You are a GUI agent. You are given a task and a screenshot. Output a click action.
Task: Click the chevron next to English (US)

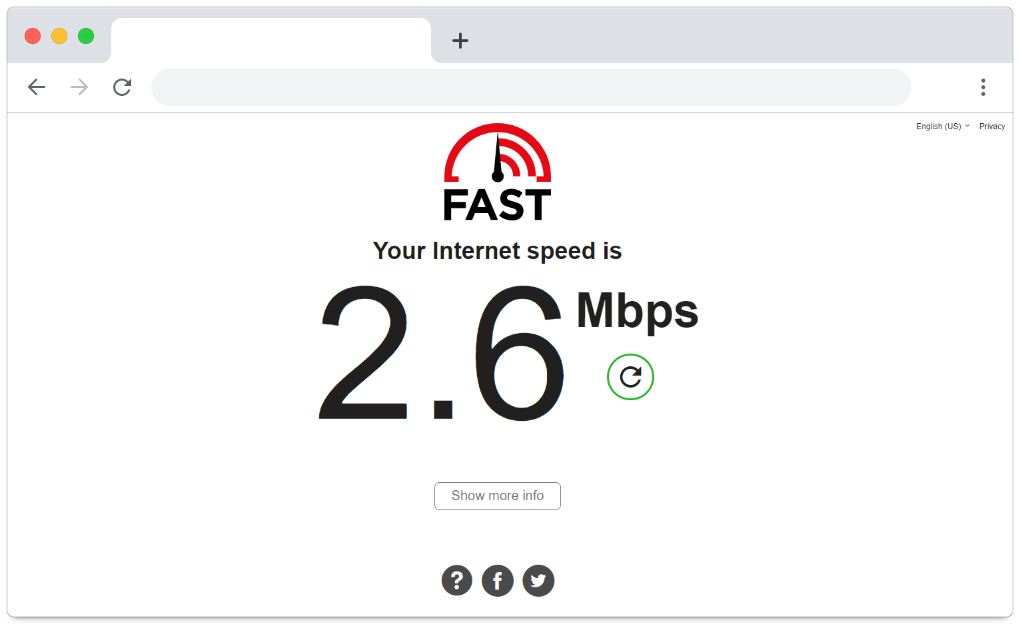(x=967, y=126)
